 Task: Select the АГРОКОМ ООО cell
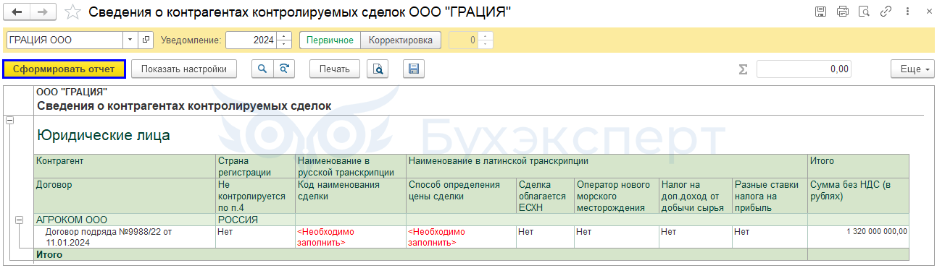pyautogui.click(x=125, y=220)
